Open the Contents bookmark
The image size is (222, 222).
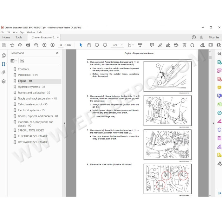point(23,69)
